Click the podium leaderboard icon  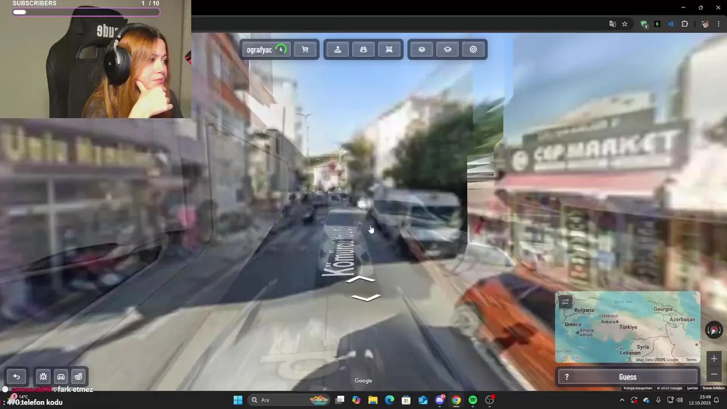[x=337, y=49]
